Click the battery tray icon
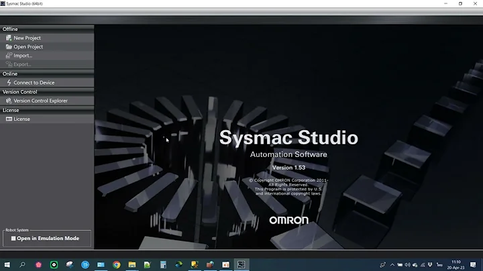This screenshot has width=483, height=271. coord(400,265)
